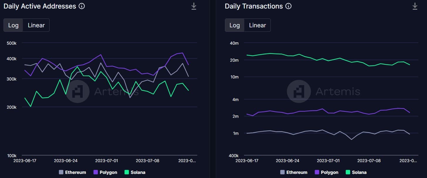This screenshot has height=178, width=427.
Task: Switch Daily Transactions to Linear scale
Action: (x=257, y=25)
